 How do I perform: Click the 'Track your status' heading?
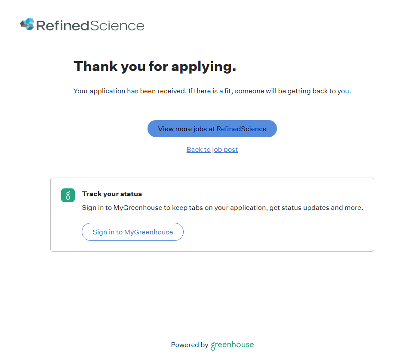[112, 194]
